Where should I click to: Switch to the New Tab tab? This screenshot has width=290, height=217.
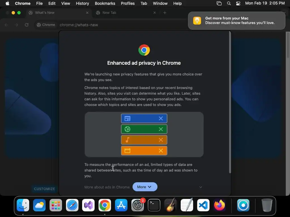click(126, 12)
